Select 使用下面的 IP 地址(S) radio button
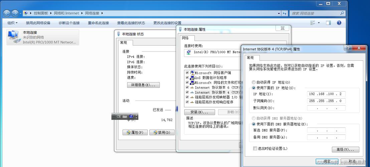This screenshot has height=167, width=370. point(254,88)
